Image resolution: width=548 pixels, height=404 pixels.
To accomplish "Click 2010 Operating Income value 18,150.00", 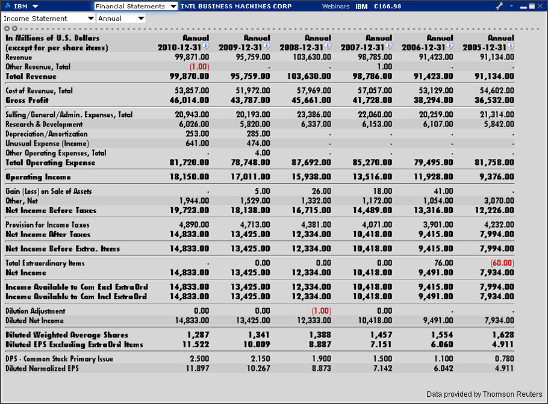I will click(x=190, y=177).
